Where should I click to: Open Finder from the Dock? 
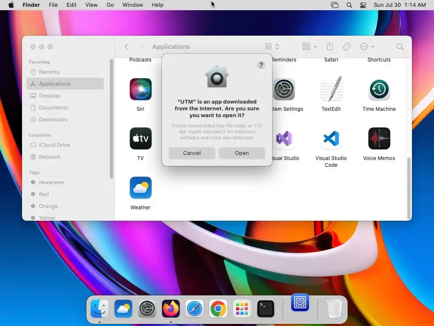[99, 309]
